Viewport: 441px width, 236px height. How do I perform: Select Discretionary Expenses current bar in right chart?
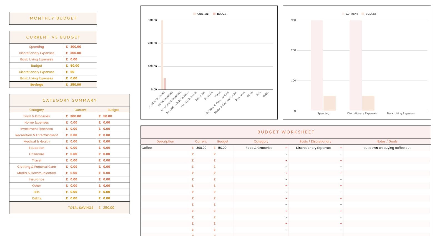(355, 66)
